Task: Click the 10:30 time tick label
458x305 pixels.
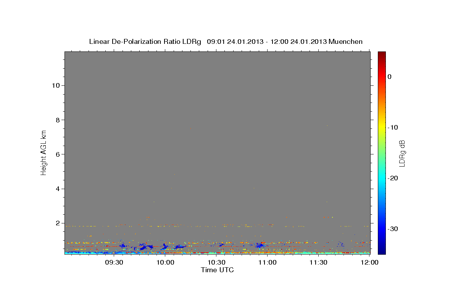Action: (x=216, y=262)
